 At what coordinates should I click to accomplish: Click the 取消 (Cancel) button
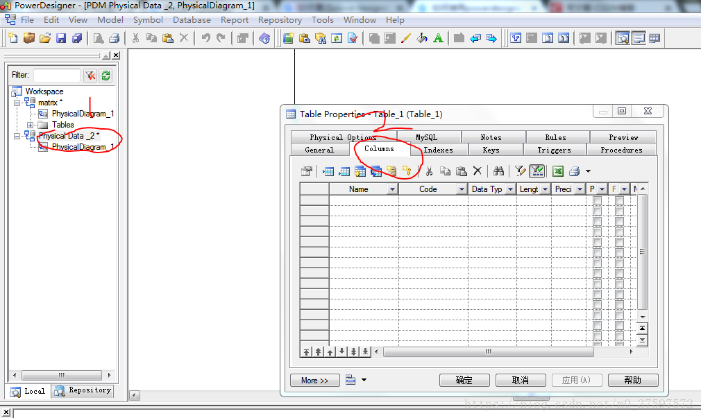click(521, 380)
